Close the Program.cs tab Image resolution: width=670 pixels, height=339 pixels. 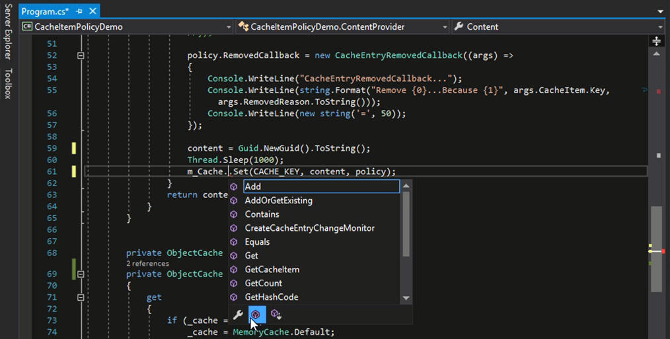pyautogui.click(x=93, y=11)
